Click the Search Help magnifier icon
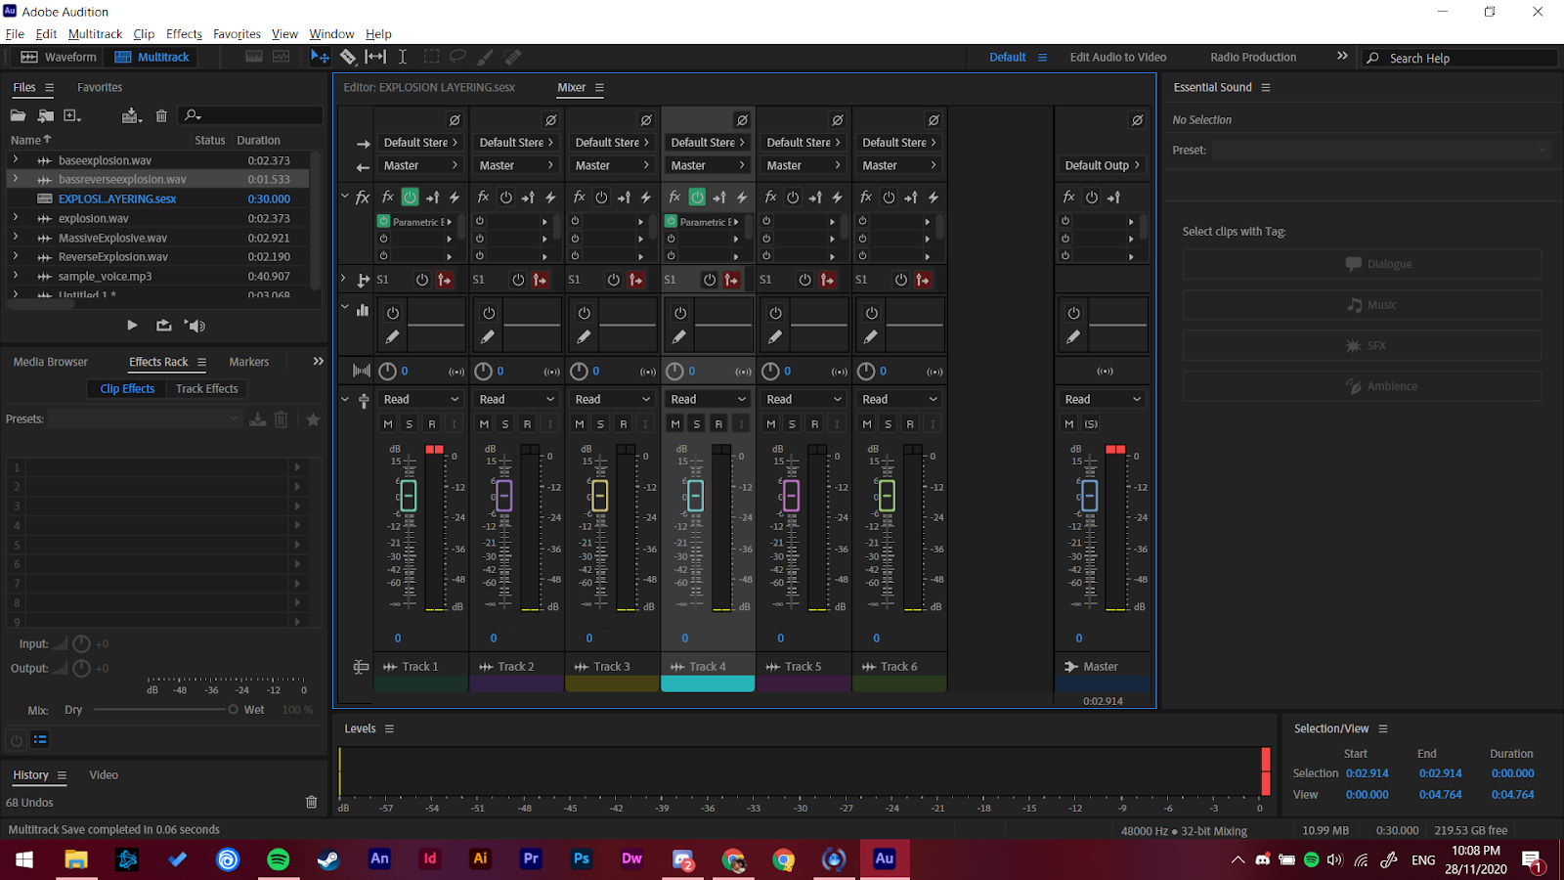 [x=1373, y=58]
